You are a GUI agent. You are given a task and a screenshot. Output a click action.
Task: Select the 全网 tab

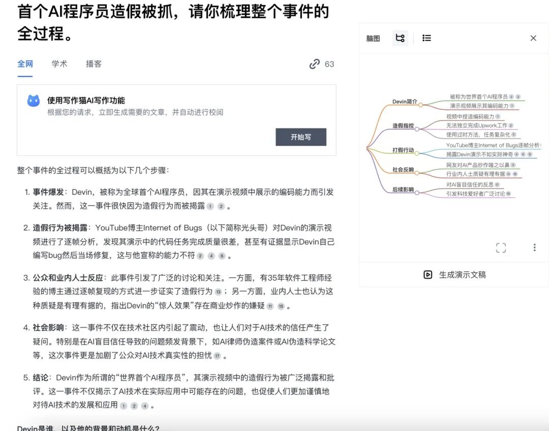click(25, 64)
